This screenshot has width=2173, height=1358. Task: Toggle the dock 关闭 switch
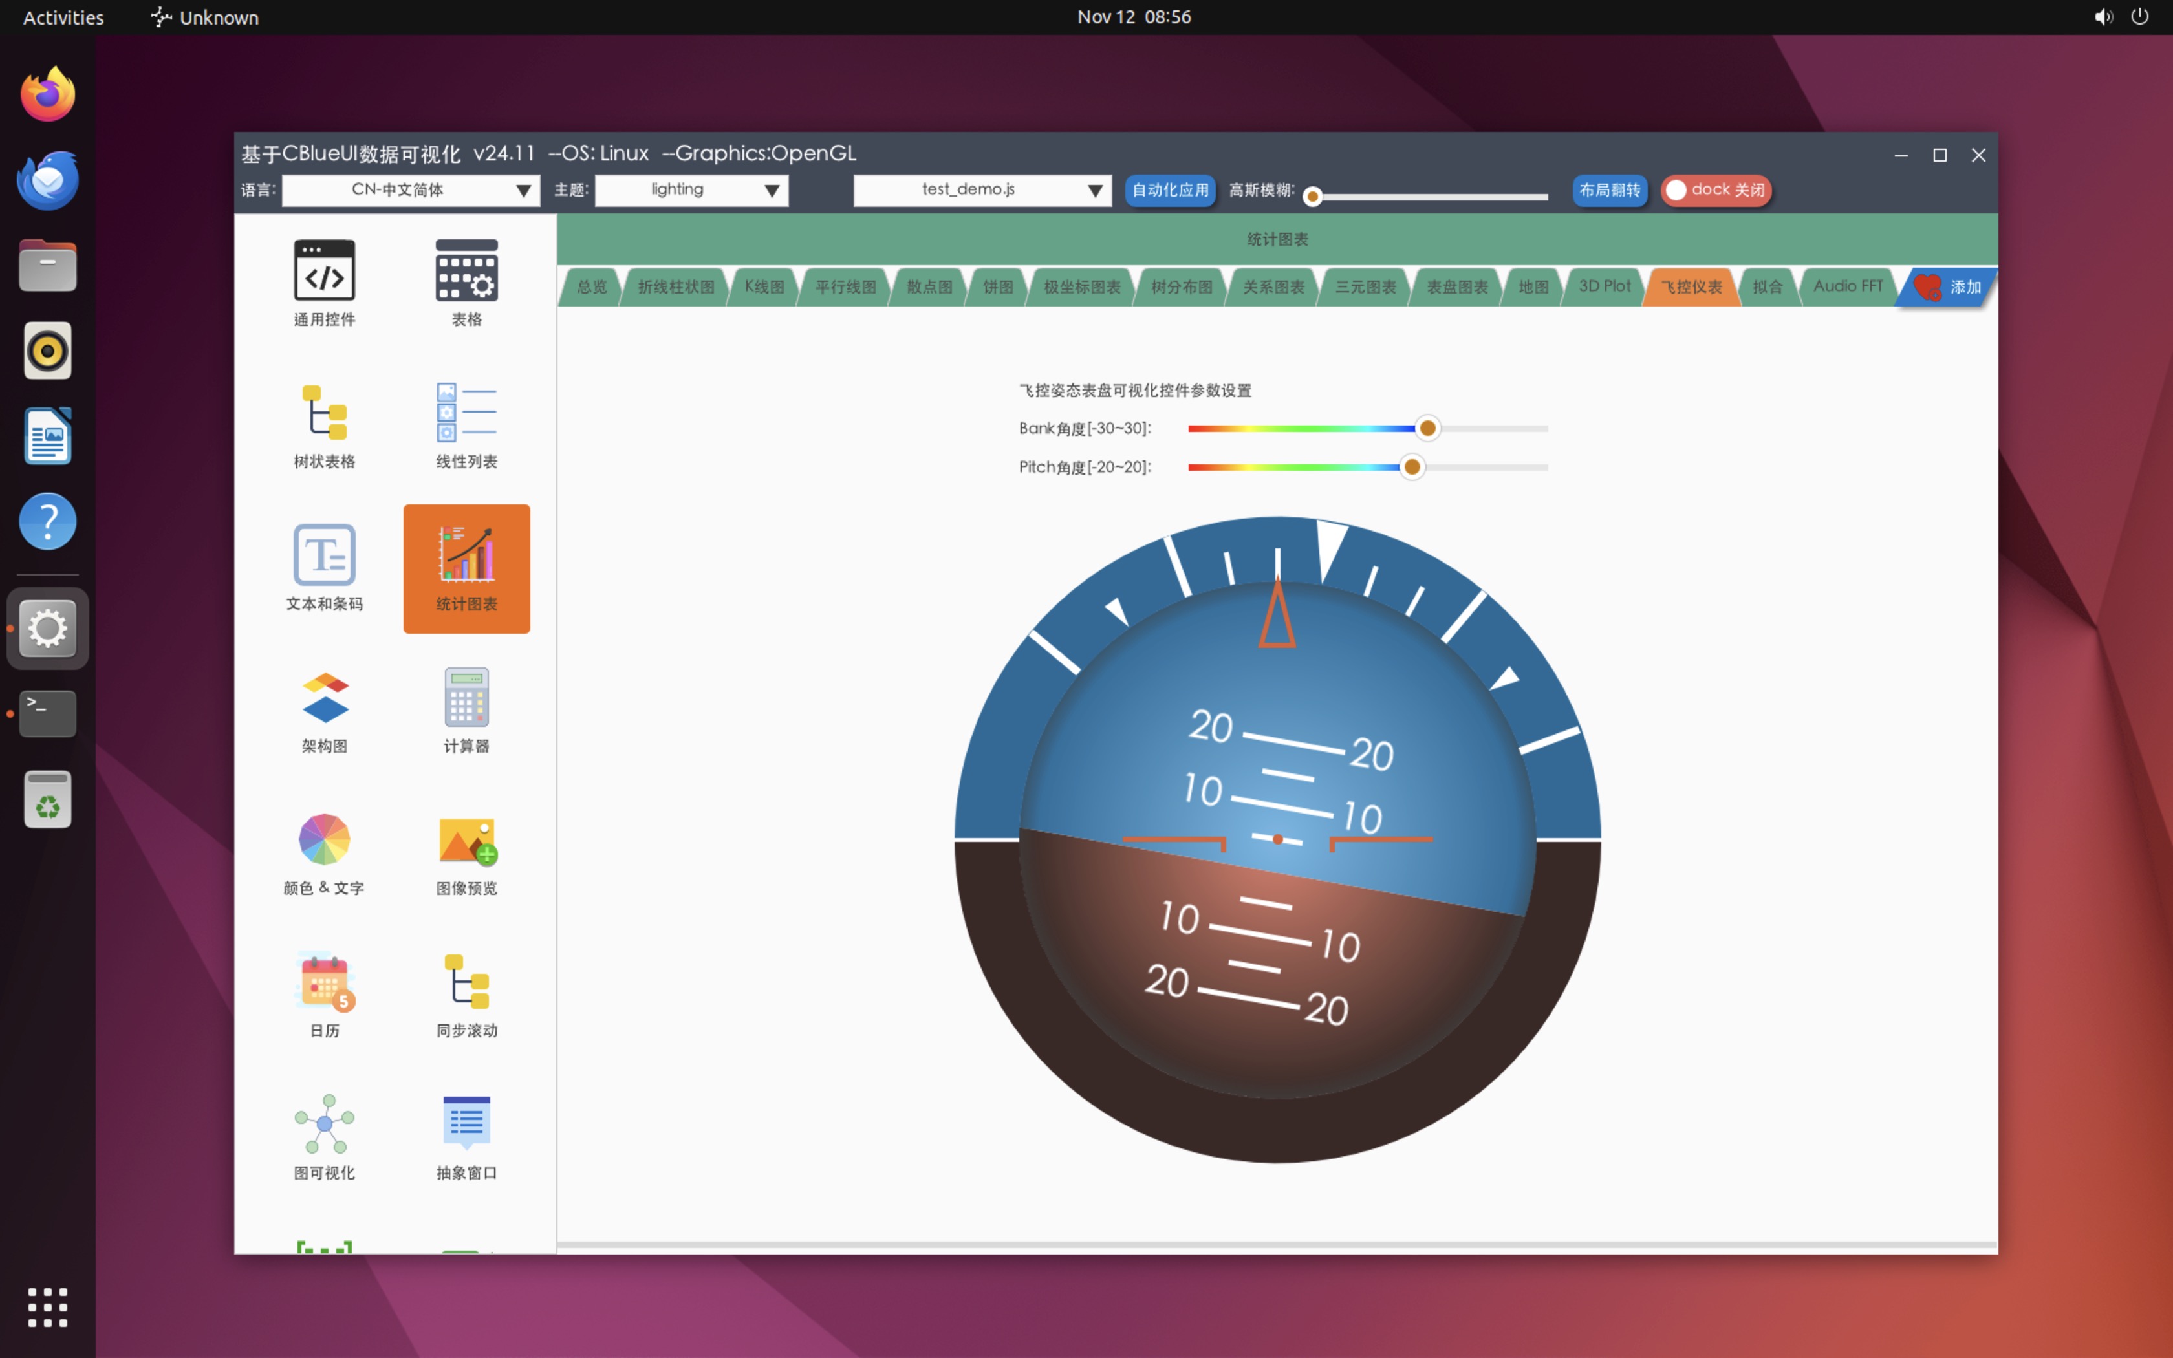tap(1715, 189)
